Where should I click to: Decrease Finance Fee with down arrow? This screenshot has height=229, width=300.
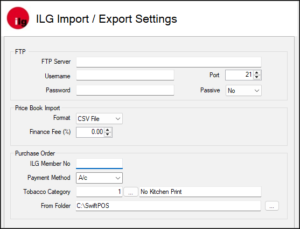pyautogui.click(x=108, y=134)
